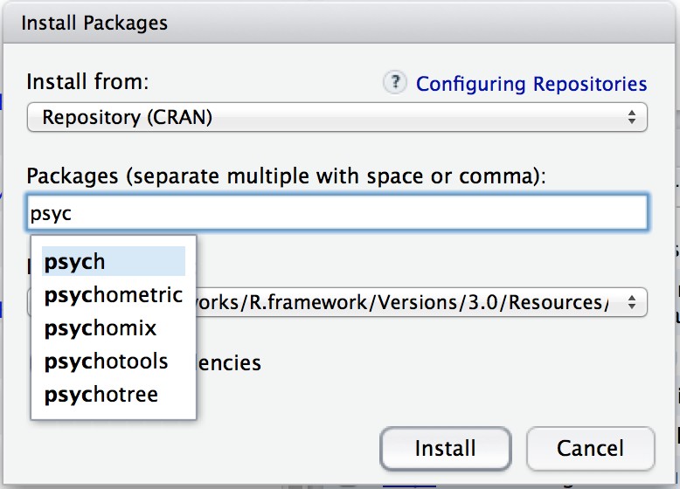This screenshot has height=489, width=680.
Task: Click empty dialog space left of Install button
Action: 288,449
